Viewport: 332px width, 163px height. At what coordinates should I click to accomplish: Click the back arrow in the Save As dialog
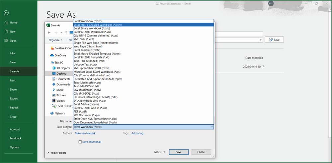pos(49,33)
